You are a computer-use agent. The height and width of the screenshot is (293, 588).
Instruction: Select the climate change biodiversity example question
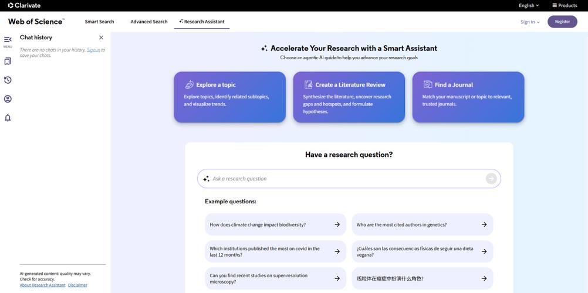click(x=275, y=224)
